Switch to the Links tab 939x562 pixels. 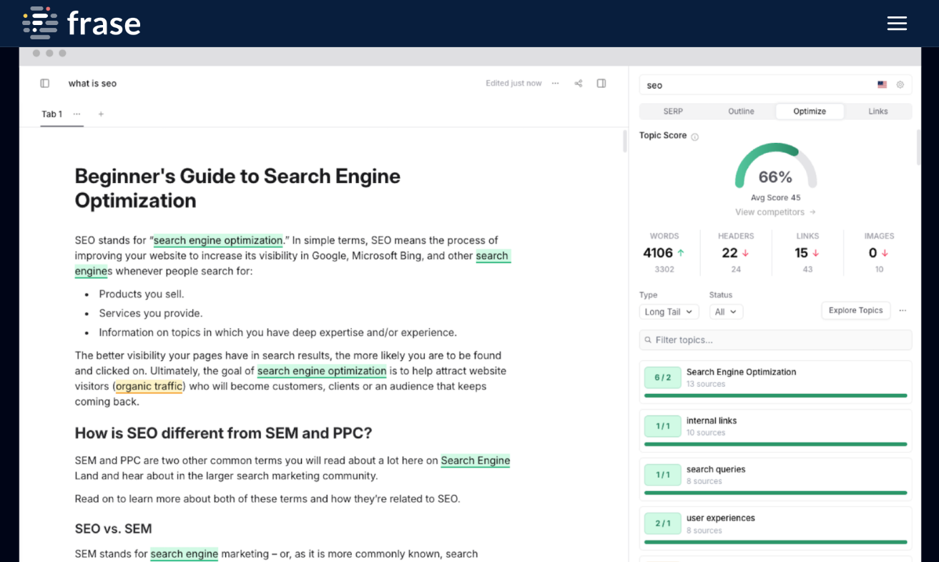click(877, 111)
